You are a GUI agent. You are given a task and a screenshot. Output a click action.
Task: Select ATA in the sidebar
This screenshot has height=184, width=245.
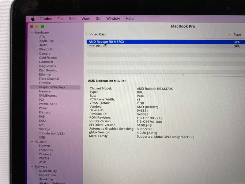point(42,37)
